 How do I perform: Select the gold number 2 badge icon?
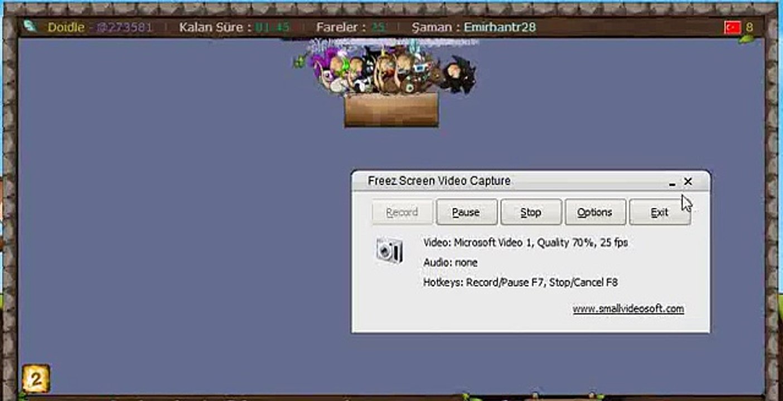[36, 379]
